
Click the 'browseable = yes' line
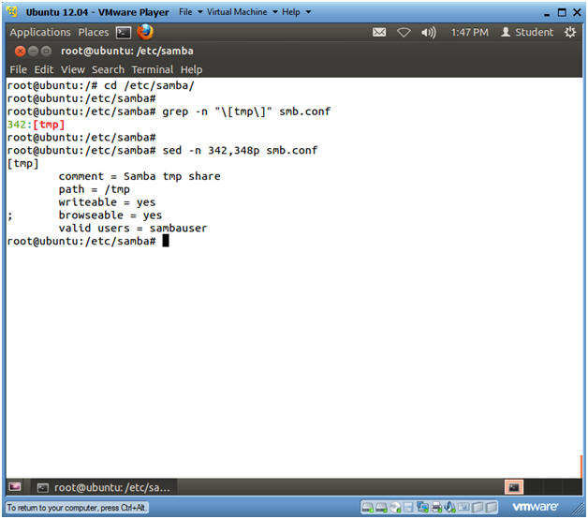[x=110, y=215]
